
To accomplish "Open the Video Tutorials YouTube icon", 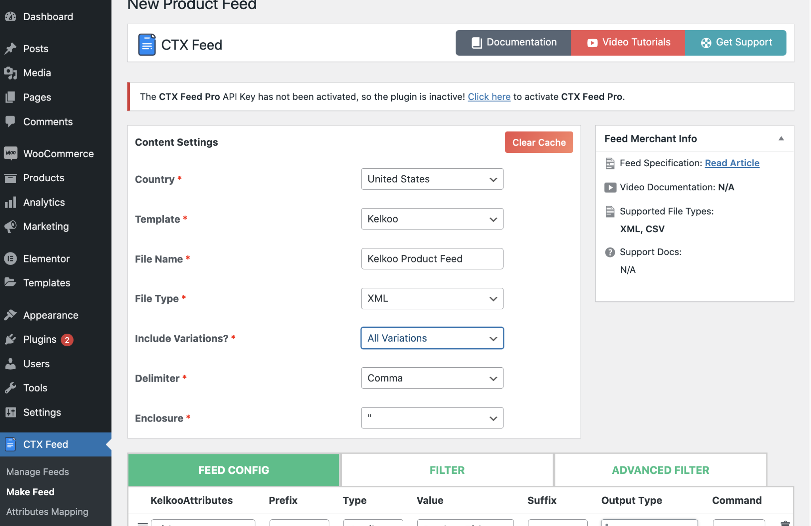I will coord(592,42).
